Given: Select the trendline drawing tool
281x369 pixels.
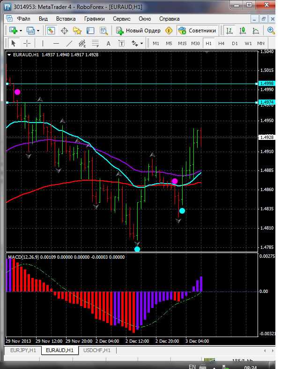Looking at the screenshot, I should coord(69,44).
